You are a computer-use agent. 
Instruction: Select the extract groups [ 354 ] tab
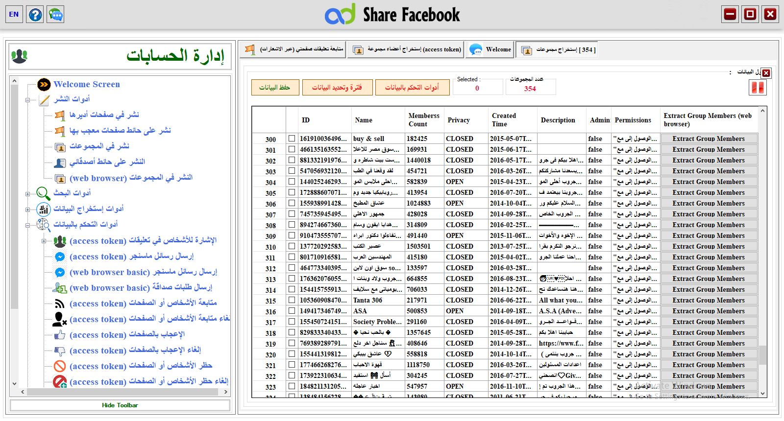pos(558,49)
